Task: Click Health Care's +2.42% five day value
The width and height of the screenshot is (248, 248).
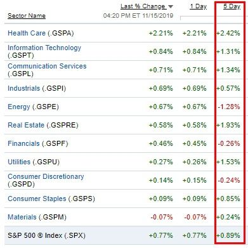Action: [228, 33]
